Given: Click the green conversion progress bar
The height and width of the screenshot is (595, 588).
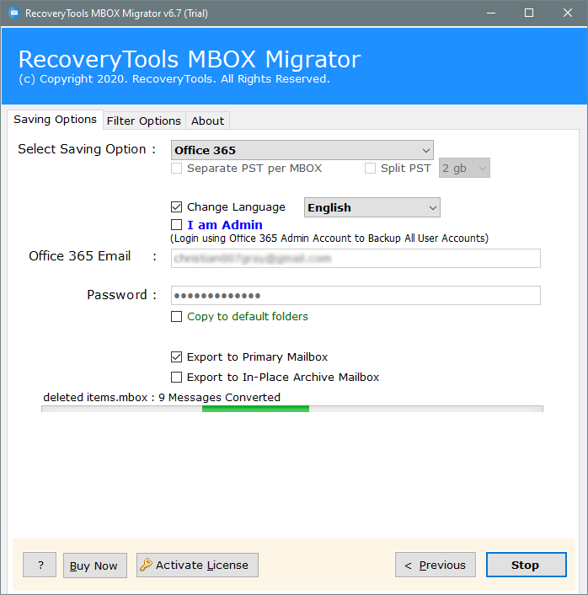Looking at the screenshot, I should [255, 409].
